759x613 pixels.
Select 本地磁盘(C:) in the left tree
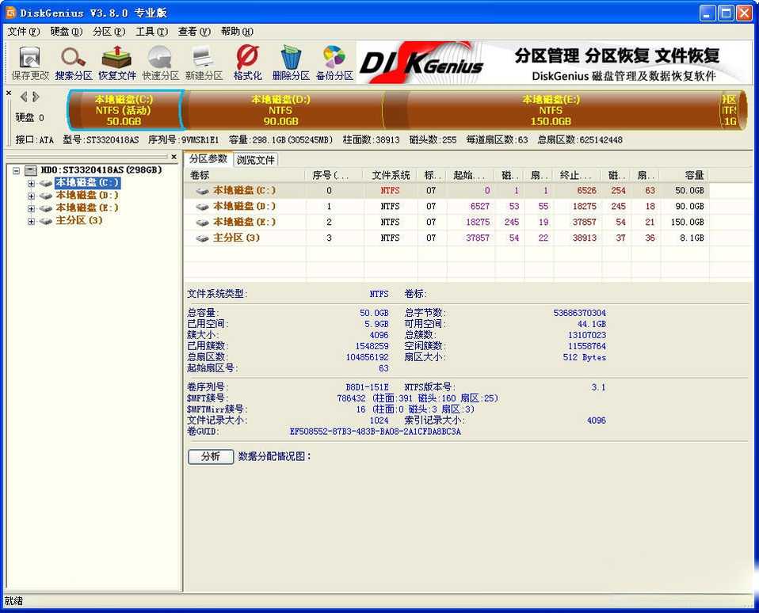[x=87, y=182]
